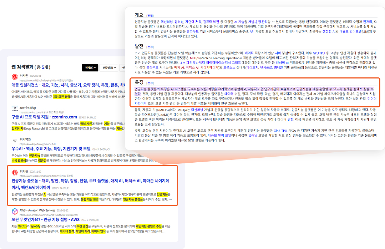The width and height of the screenshot is (385, 249).
Task: Open the 인공지능 플랫폼 개요, 발전 result title
Action: [x=90, y=184]
